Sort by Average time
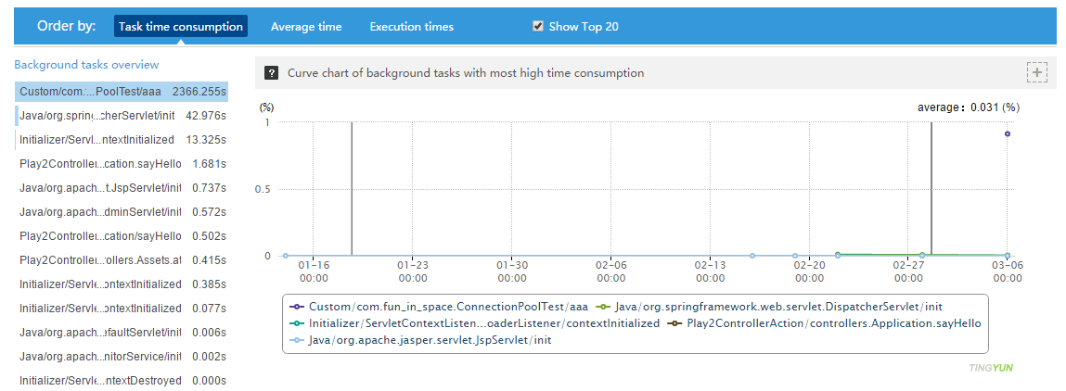Viewport: 1066px width, 391px height. [306, 27]
